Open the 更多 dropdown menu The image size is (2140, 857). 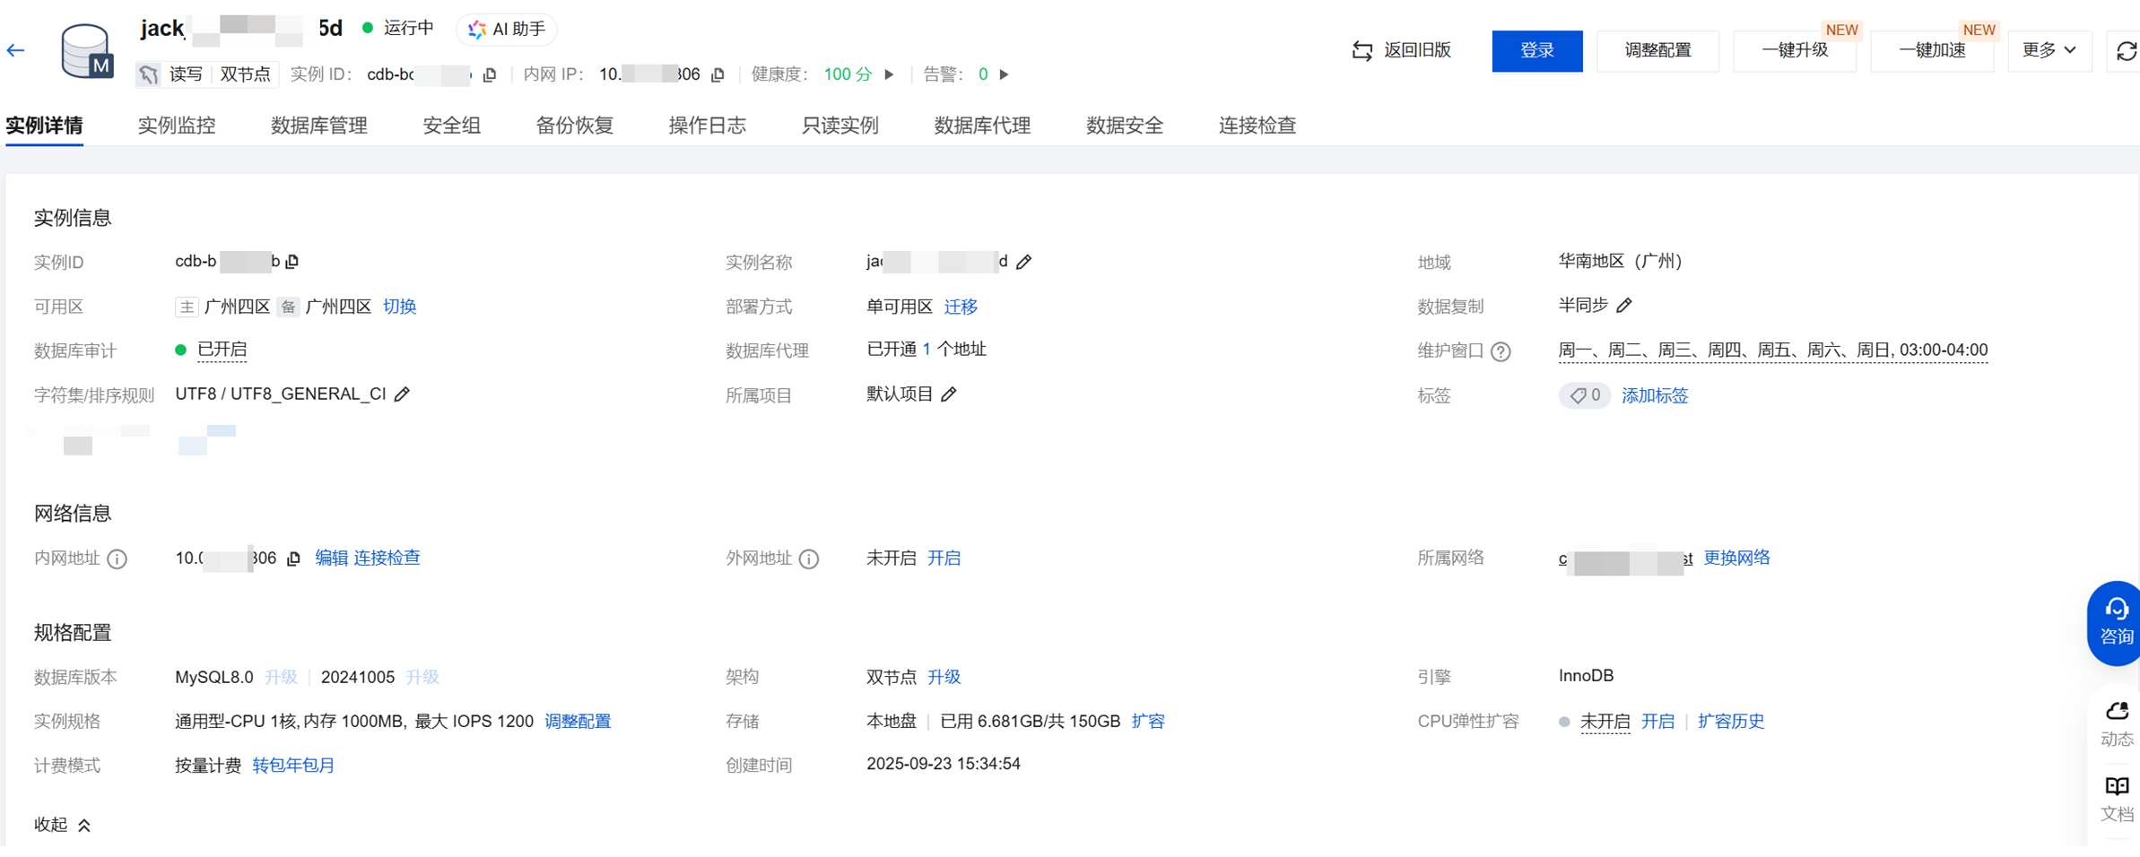(x=2049, y=50)
